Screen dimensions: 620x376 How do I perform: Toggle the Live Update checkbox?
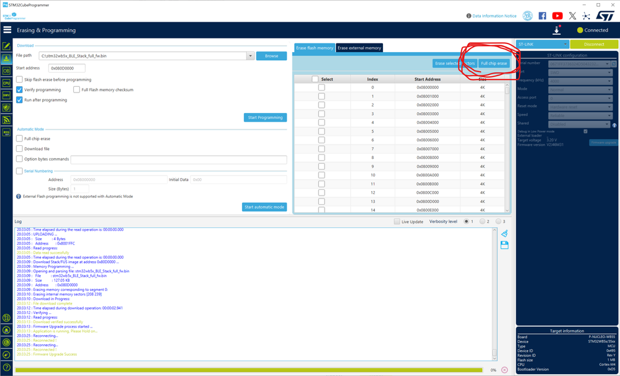tap(397, 222)
